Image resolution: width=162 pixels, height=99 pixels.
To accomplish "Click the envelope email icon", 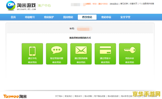I will (x=81, y=50).
